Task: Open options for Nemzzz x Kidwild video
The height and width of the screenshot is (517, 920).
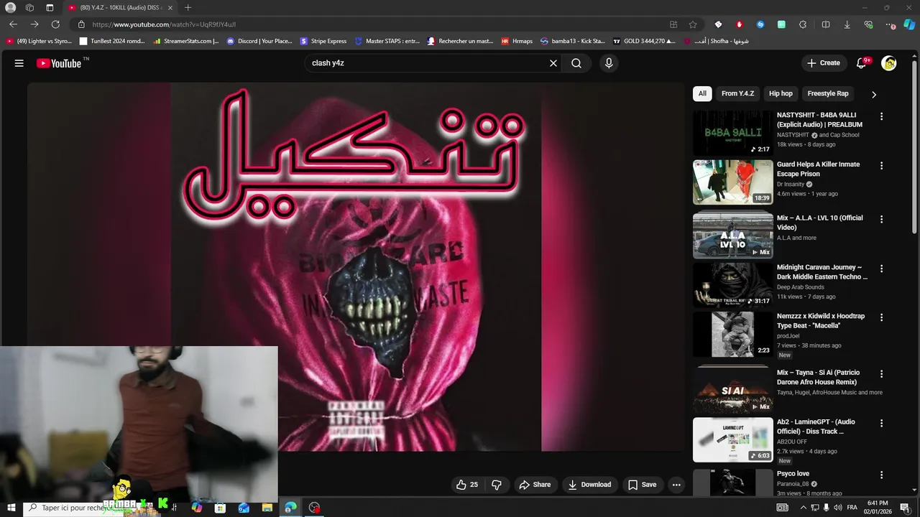Action: tap(881, 317)
